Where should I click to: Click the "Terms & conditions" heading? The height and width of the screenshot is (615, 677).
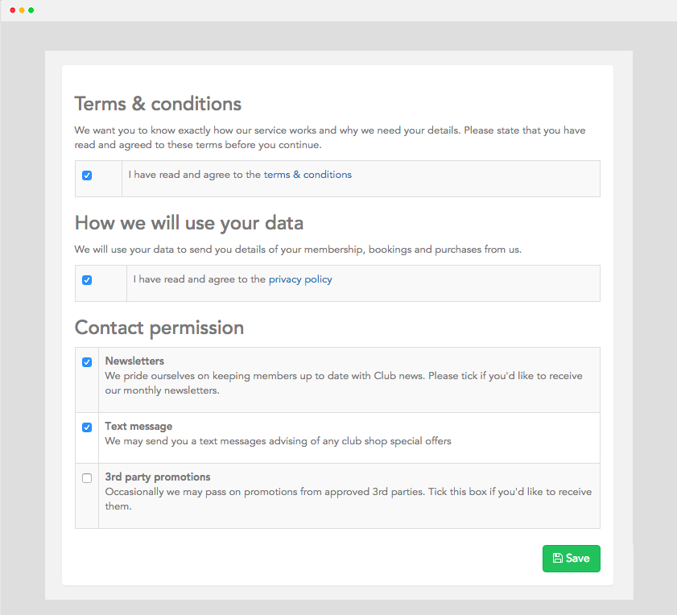tap(158, 104)
